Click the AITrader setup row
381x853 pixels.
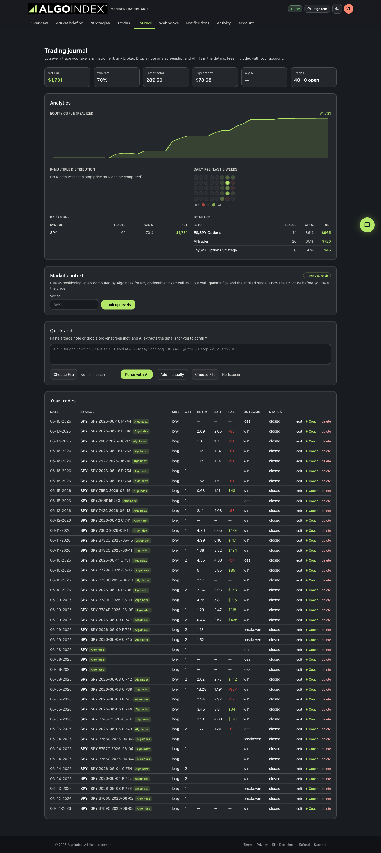click(x=262, y=241)
